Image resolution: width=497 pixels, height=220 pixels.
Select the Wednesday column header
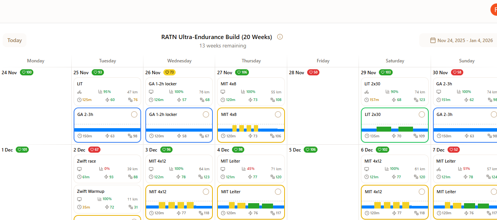pyautogui.click(x=179, y=61)
